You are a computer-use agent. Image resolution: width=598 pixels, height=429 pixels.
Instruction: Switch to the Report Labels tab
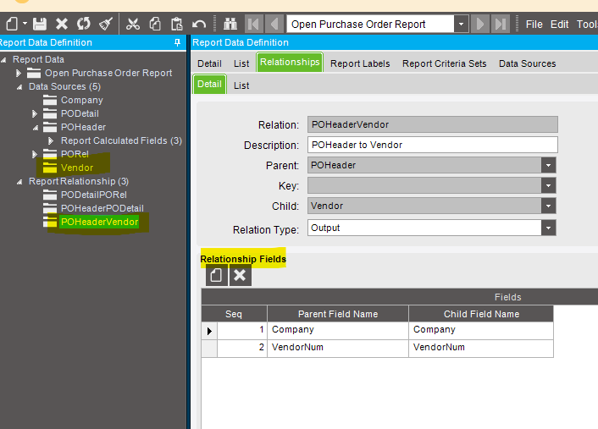[360, 63]
